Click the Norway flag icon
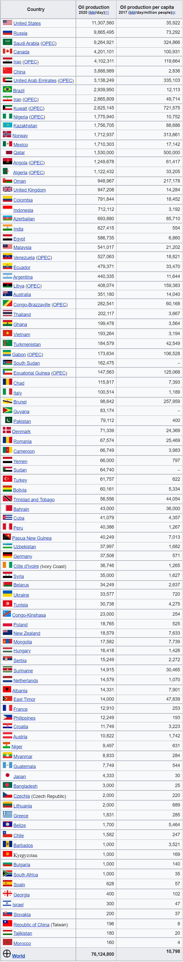This screenshot has width=183, height=962. click(7, 134)
